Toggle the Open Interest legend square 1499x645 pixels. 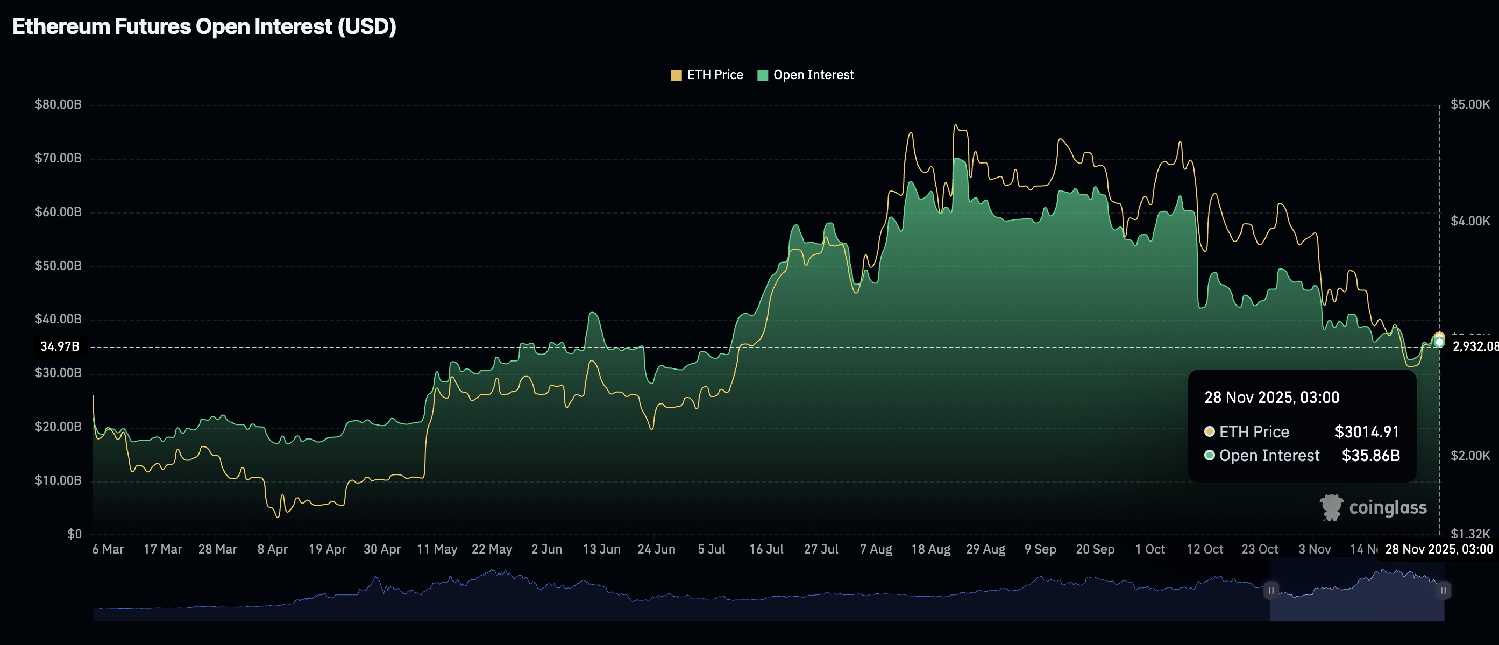tap(762, 75)
